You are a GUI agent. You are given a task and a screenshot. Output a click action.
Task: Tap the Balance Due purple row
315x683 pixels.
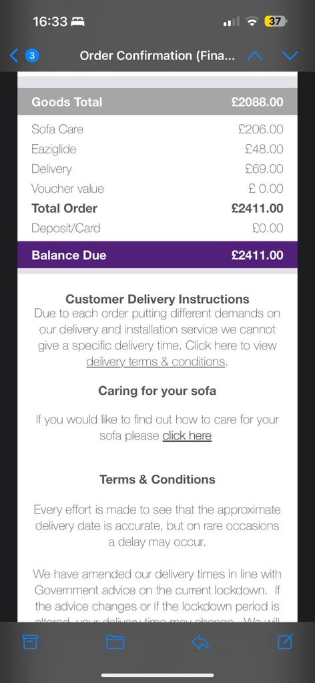(157, 255)
